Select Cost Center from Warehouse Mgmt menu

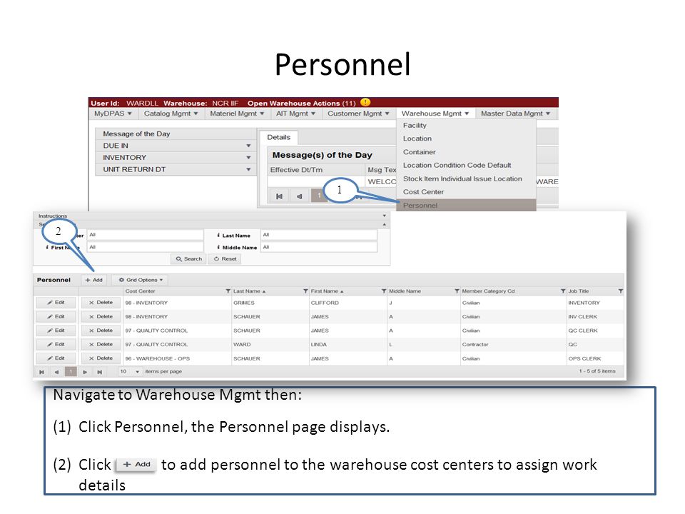coord(466,192)
